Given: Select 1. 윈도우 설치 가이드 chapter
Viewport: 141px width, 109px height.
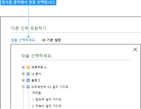Looking at the screenshot, I should click(47, 99).
